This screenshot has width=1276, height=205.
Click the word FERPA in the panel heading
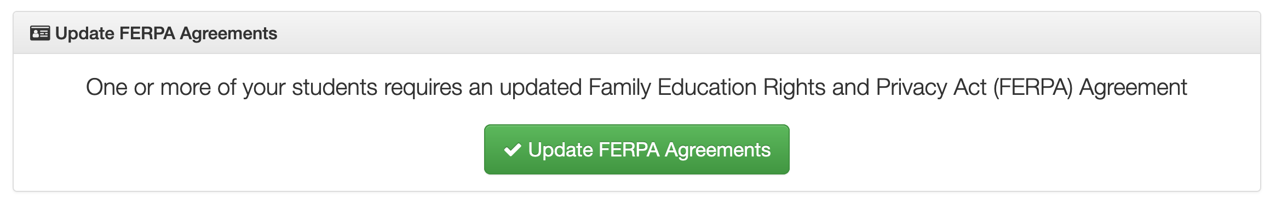(147, 33)
